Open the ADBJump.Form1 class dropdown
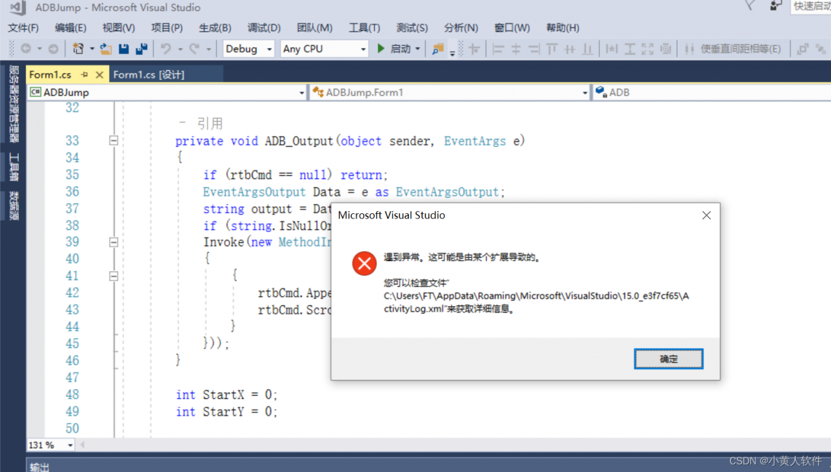831x472 pixels. (450, 93)
